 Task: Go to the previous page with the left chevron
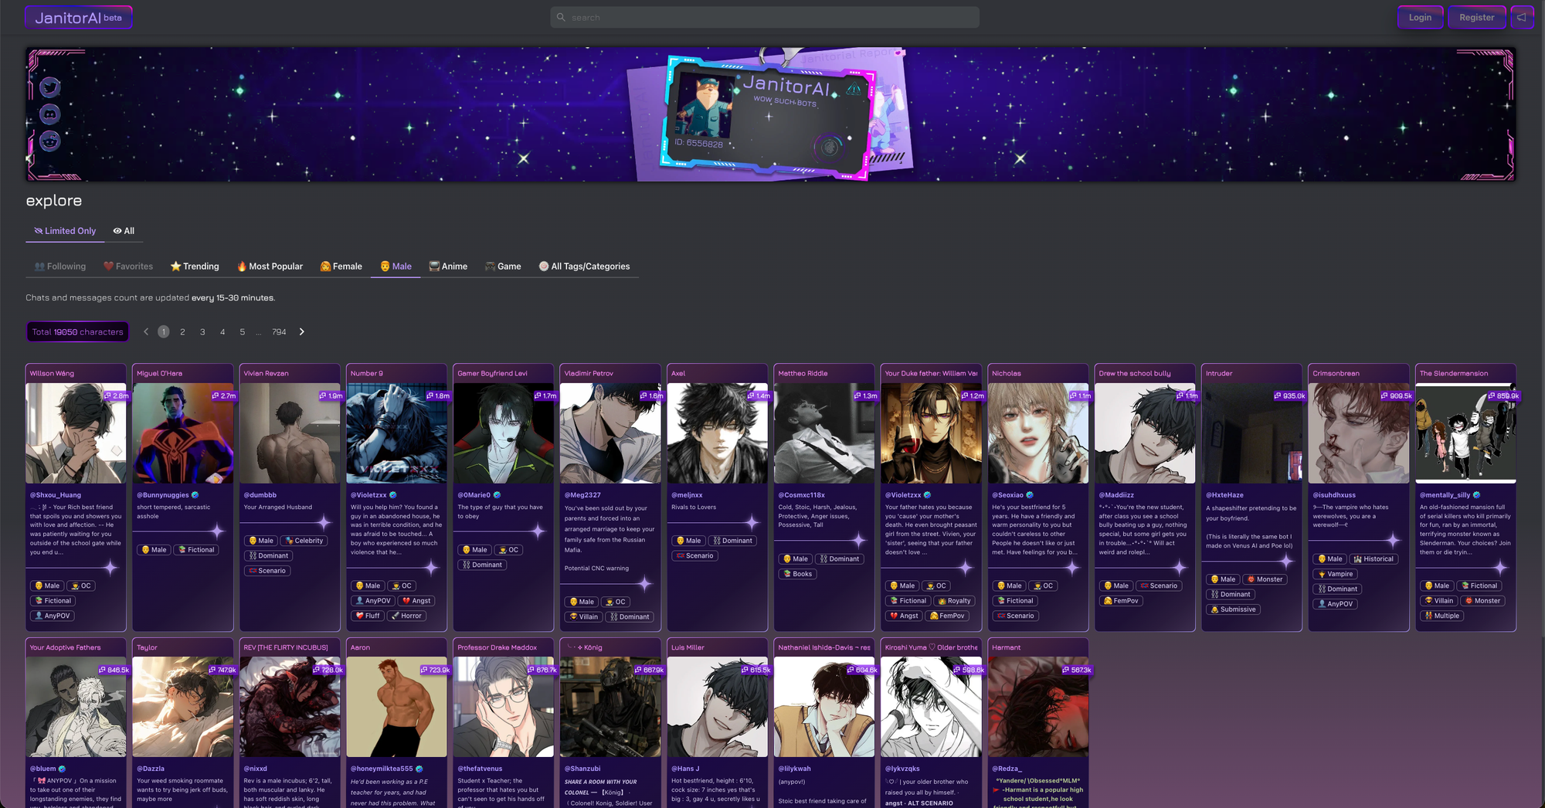tap(146, 332)
